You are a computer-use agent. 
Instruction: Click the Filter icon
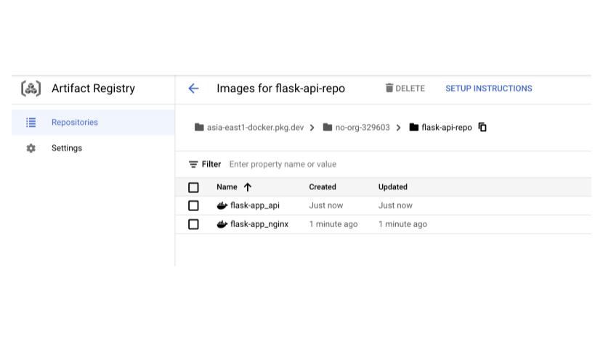(x=193, y=165)
